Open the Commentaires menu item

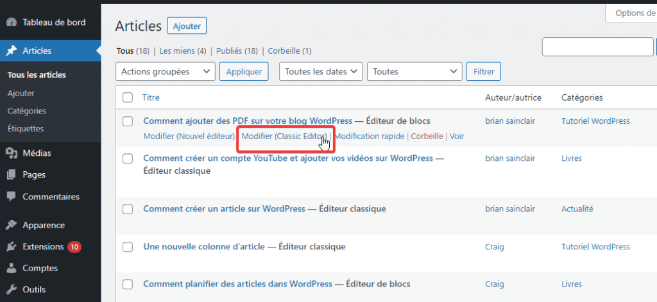50,196
